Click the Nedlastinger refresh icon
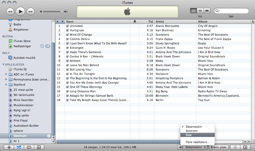This screenshot has height=151, width=255. click(42, 46)
